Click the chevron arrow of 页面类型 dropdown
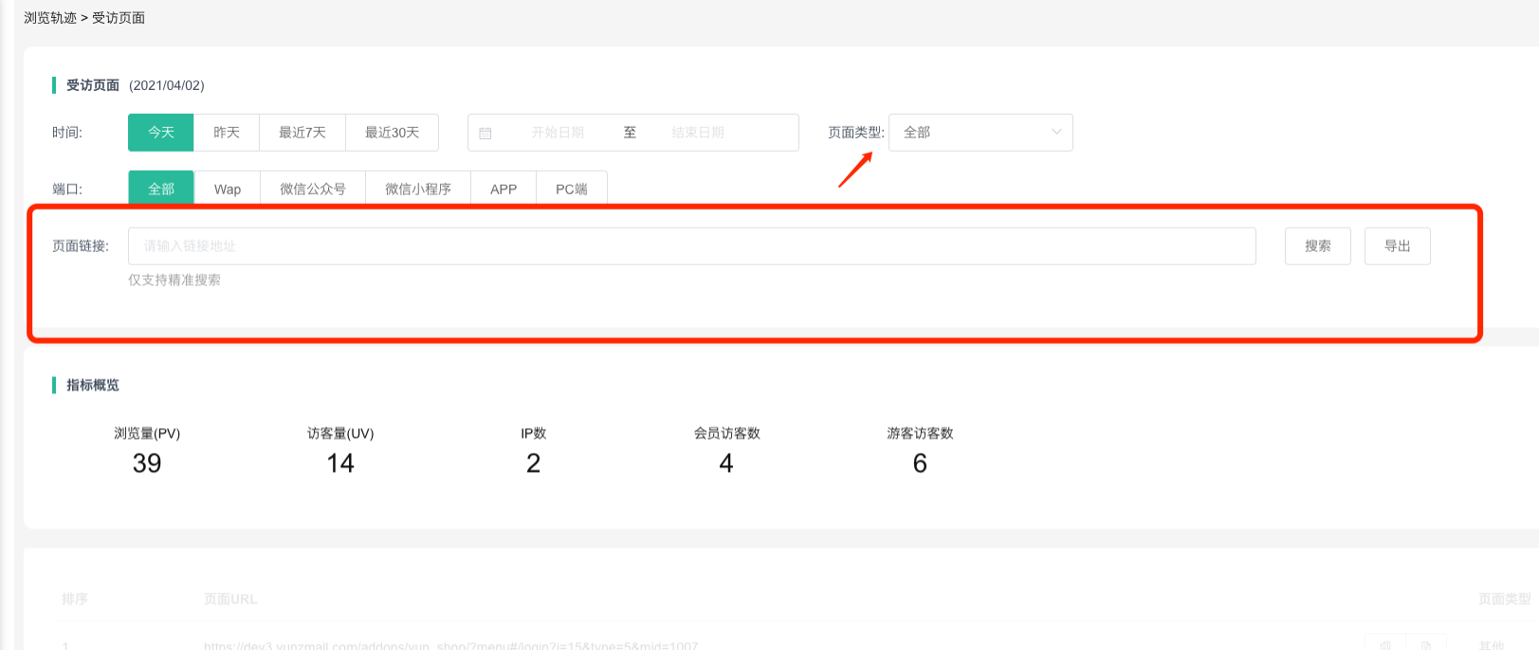Viewport: 1539px width, 650px height. tap(1056, 133)
